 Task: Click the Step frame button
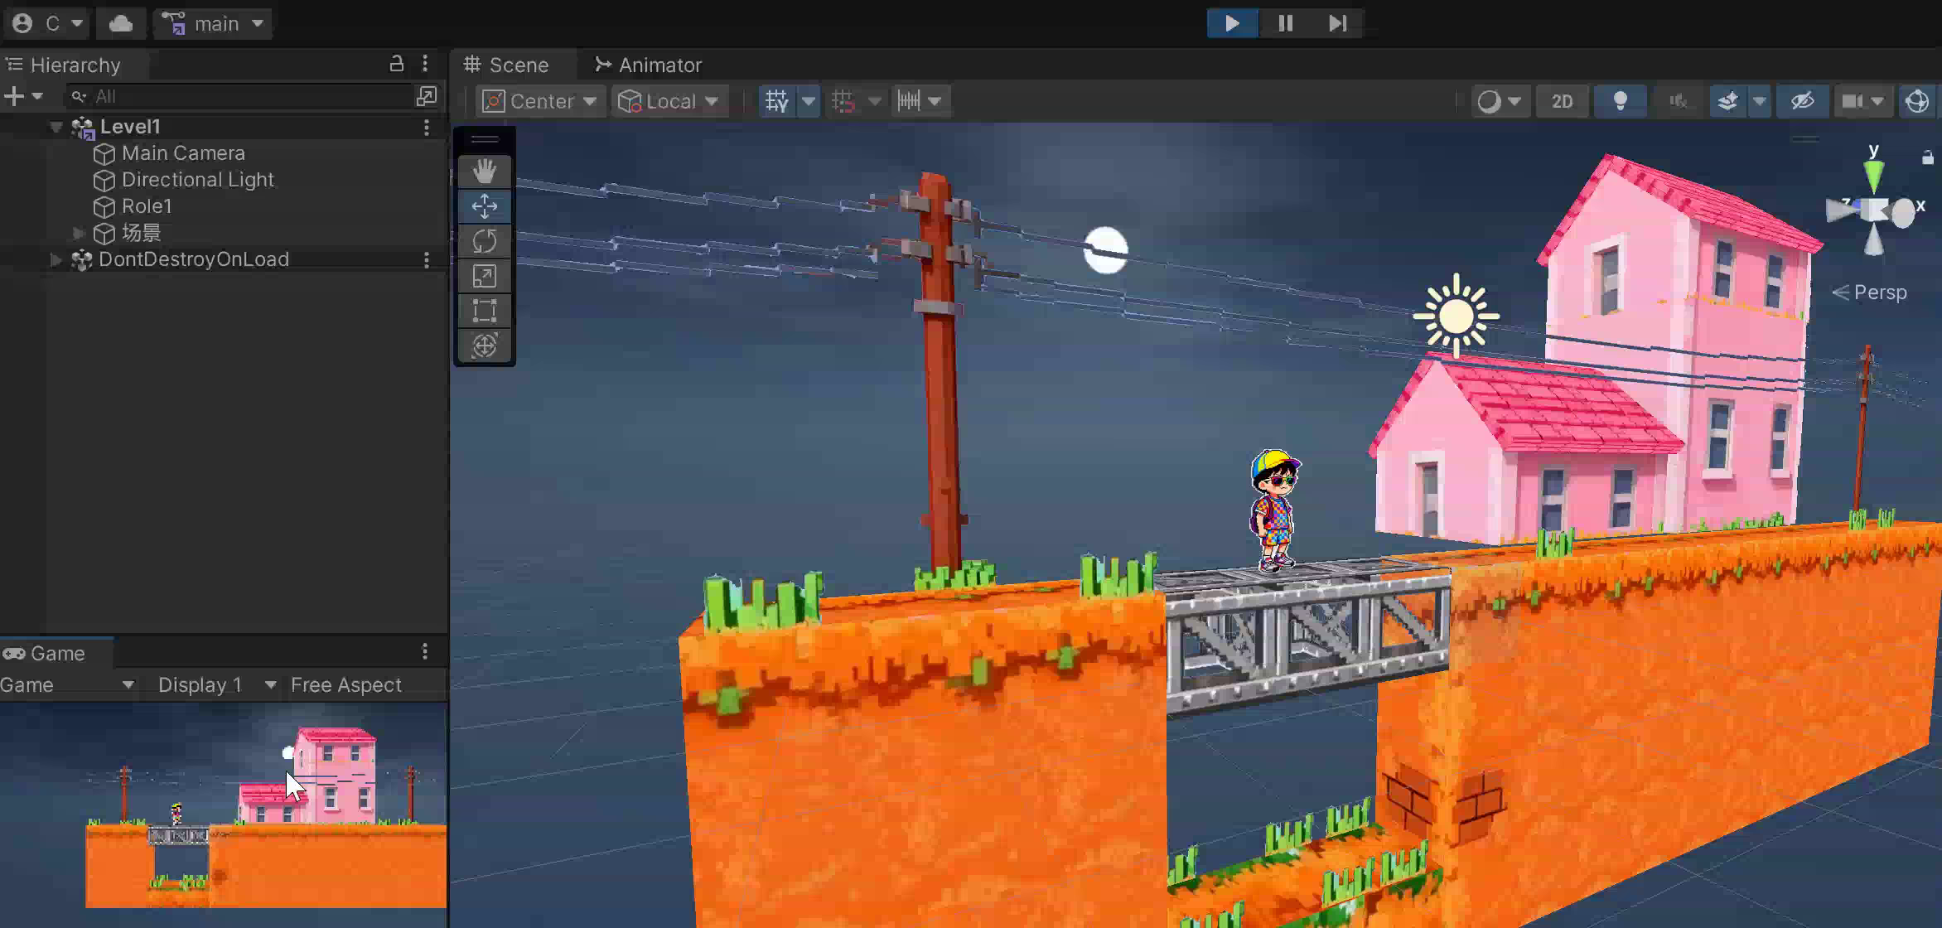pos(1337,23)
